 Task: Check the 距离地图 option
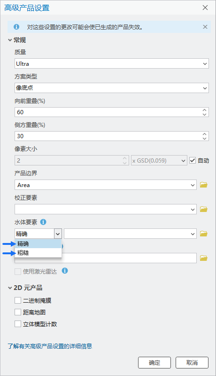(x=18, y=312)
